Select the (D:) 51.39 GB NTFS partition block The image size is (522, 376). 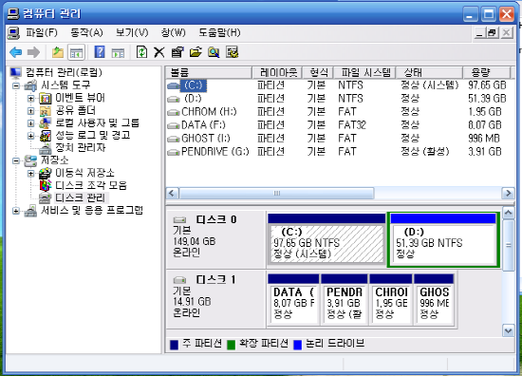443,240
